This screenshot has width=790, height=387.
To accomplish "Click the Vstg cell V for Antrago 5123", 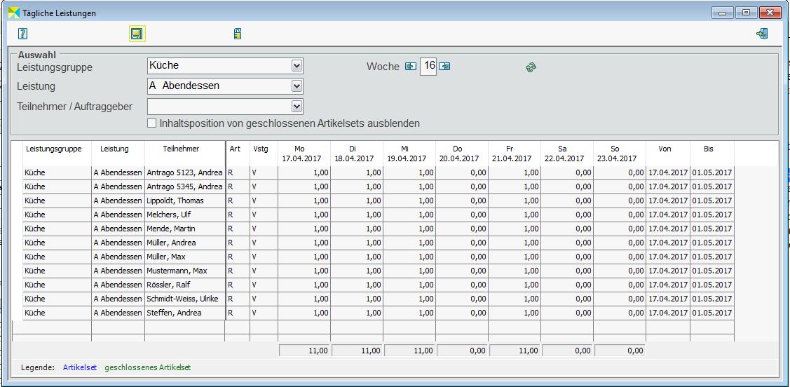I will [x=264, y=173].
